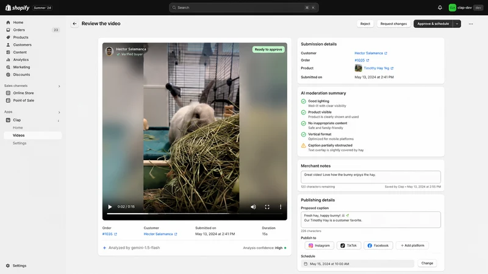Open Clap Settings sub-item

(x=20, y=143)
